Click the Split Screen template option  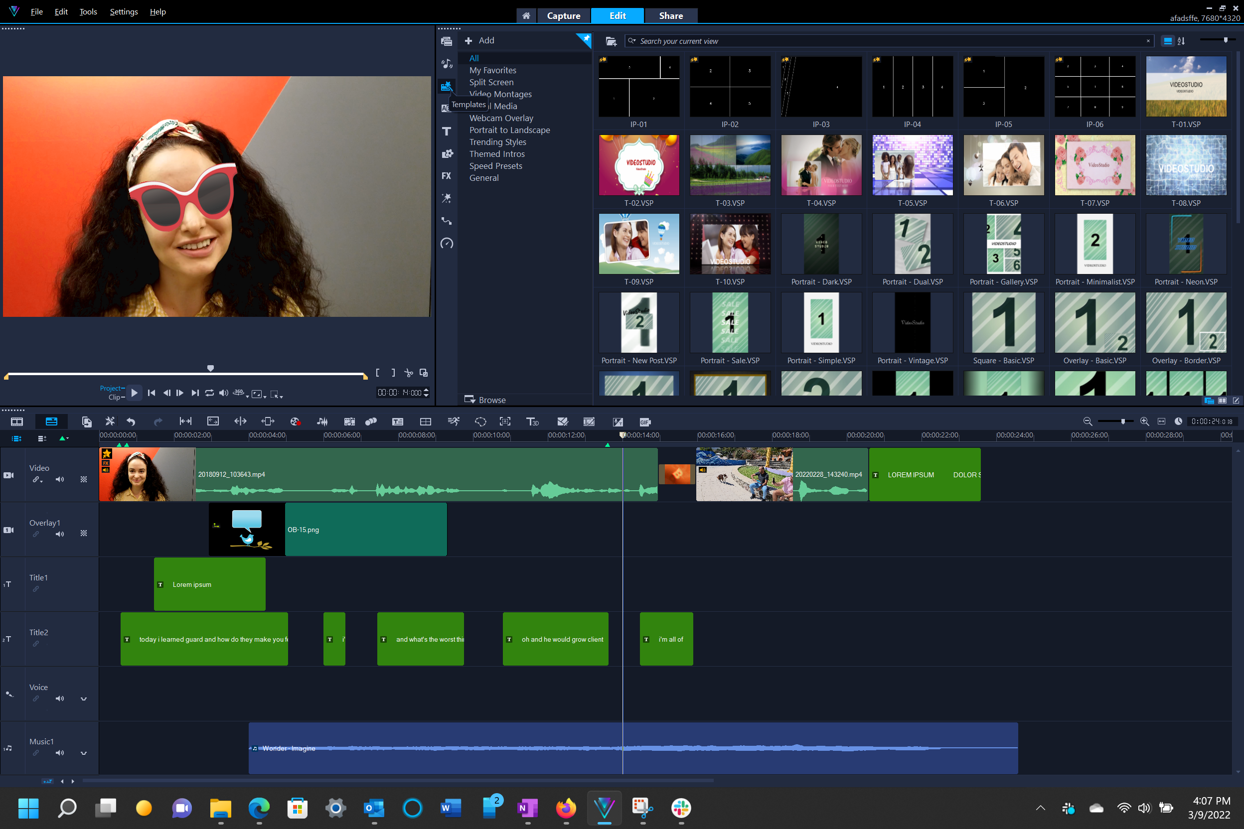tap(490, 81)
